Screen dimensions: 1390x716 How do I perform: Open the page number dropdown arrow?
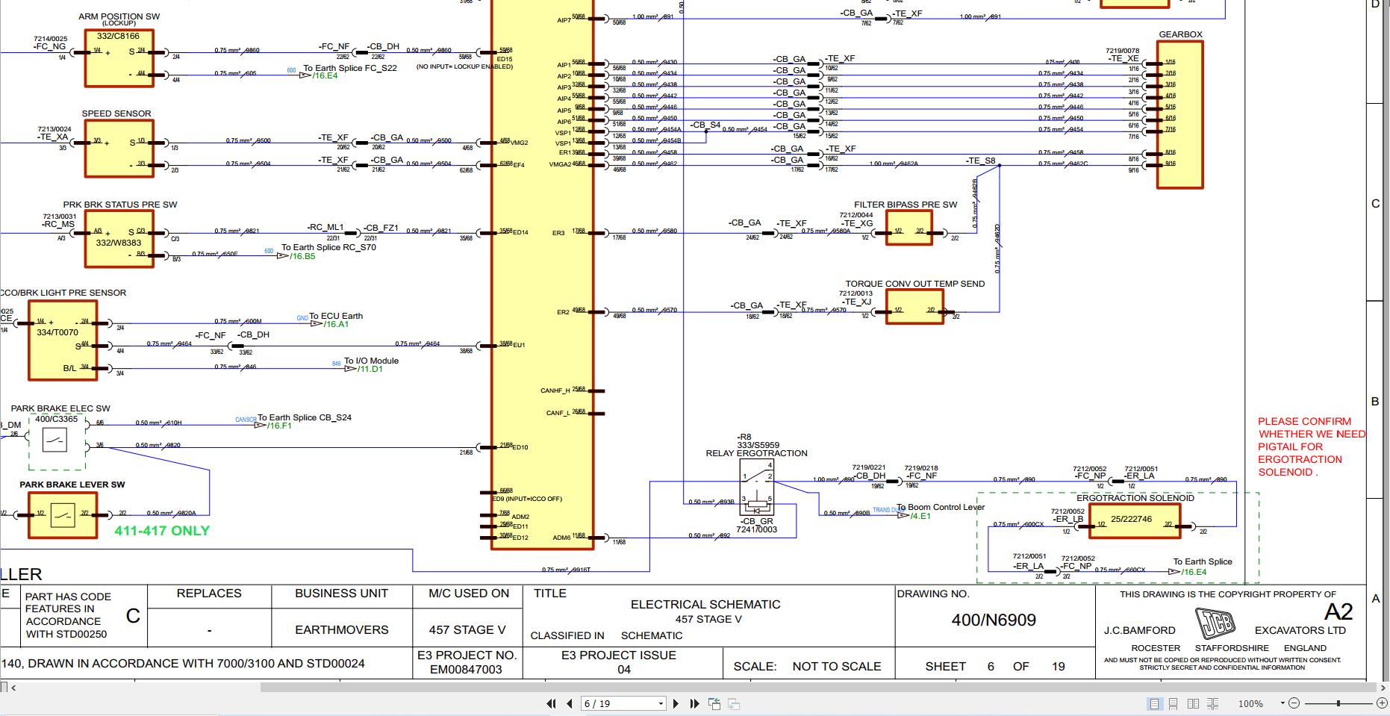pyautogui.click(x=660, y=703)
